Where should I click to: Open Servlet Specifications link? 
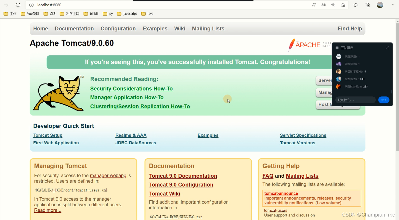click(303, 135)
